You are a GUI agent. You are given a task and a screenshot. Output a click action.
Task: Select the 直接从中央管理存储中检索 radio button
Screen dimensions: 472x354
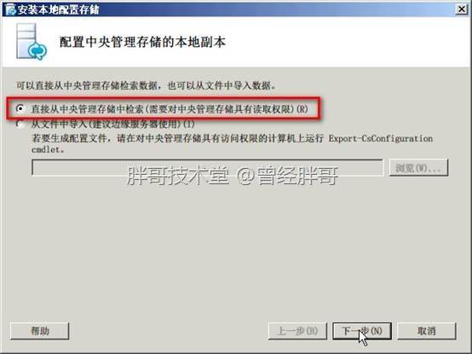(20, 108)
